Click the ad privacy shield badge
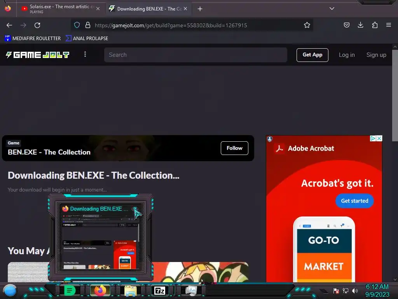 point(270,139)
